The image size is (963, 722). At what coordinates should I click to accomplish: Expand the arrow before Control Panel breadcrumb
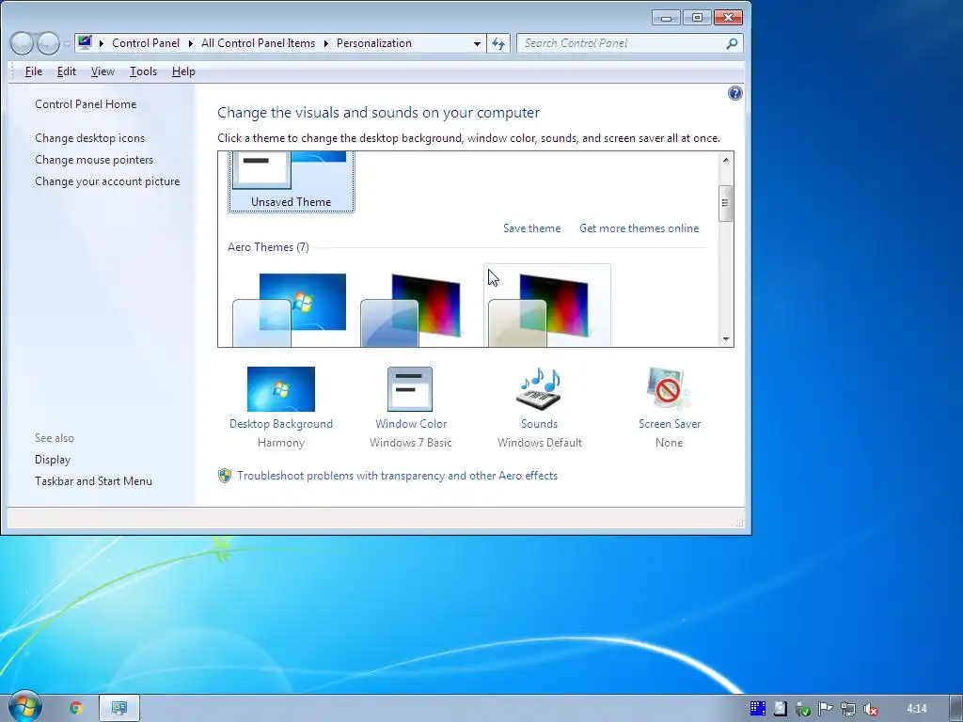(x=102, y=43)
